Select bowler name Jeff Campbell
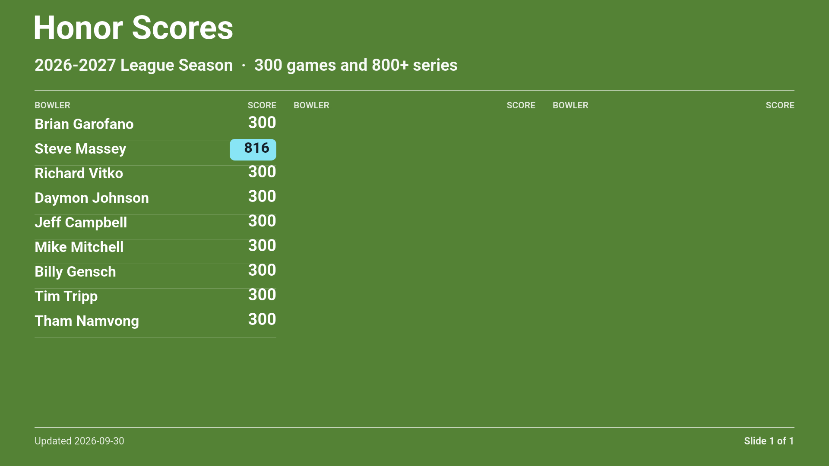Viewport: 829px width, 466px height. (81, 223)
